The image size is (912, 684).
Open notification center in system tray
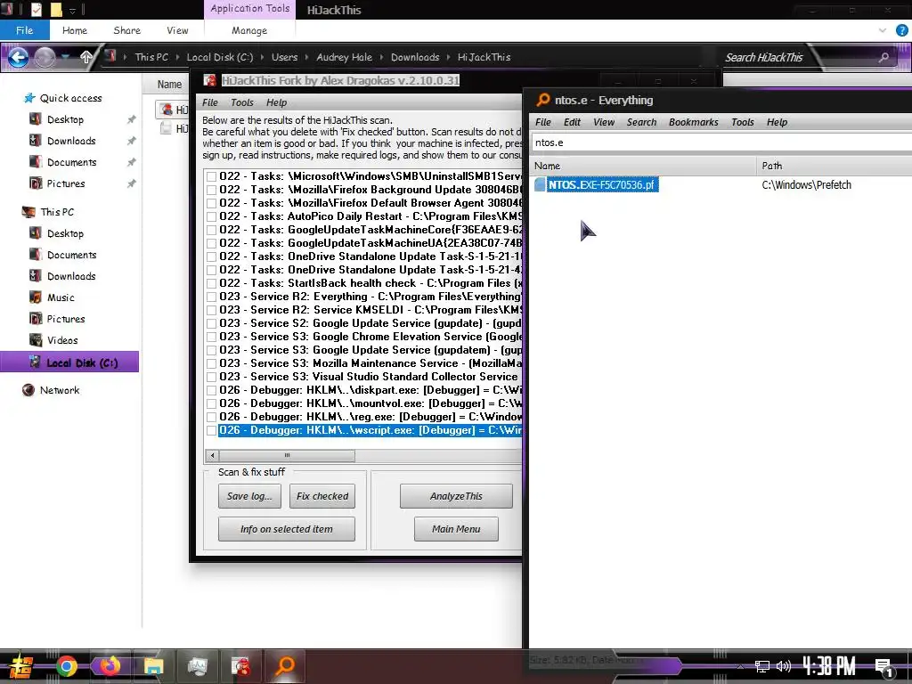click(x=883, y=666)
